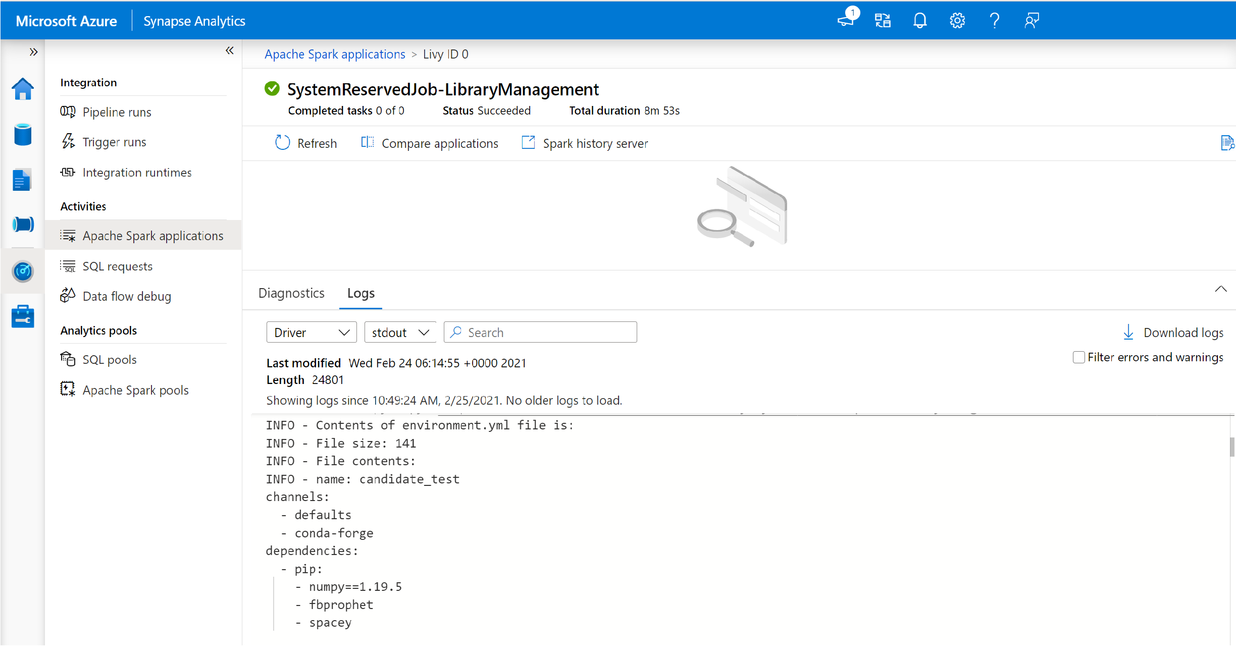Click the Refresh button
1236x662 pixels.
click(306, 143)
